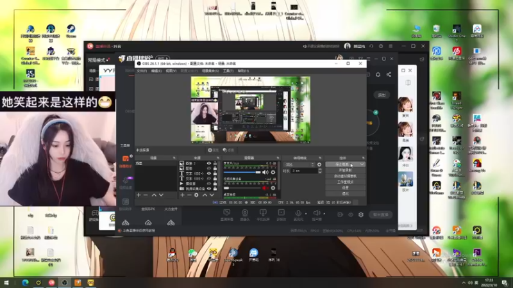The height and width of the screenshot is (288, 513).
Task: Click help icon in 抖音 title bar
Action: pyautogui.click(x=381, y=46)
